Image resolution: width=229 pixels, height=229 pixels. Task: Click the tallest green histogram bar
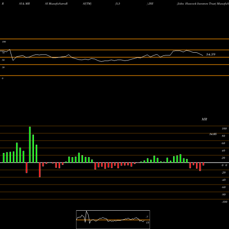click(30, 145)
